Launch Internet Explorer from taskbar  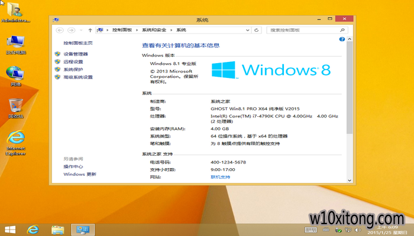click(x=33, y=230)
